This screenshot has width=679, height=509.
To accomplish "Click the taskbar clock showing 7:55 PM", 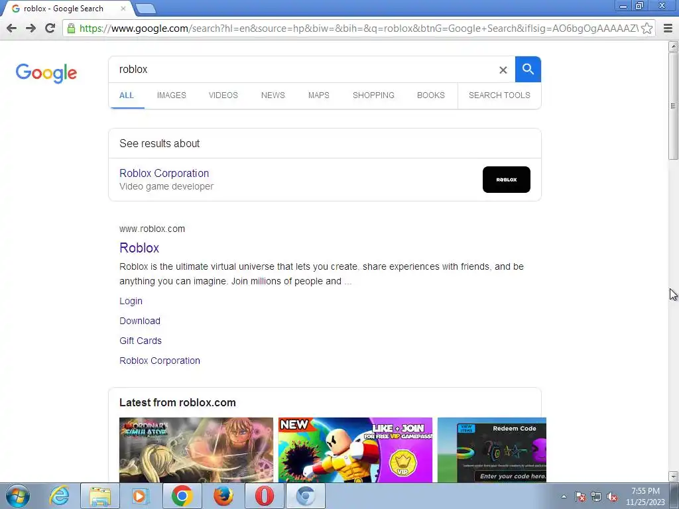I will (645, 496).
